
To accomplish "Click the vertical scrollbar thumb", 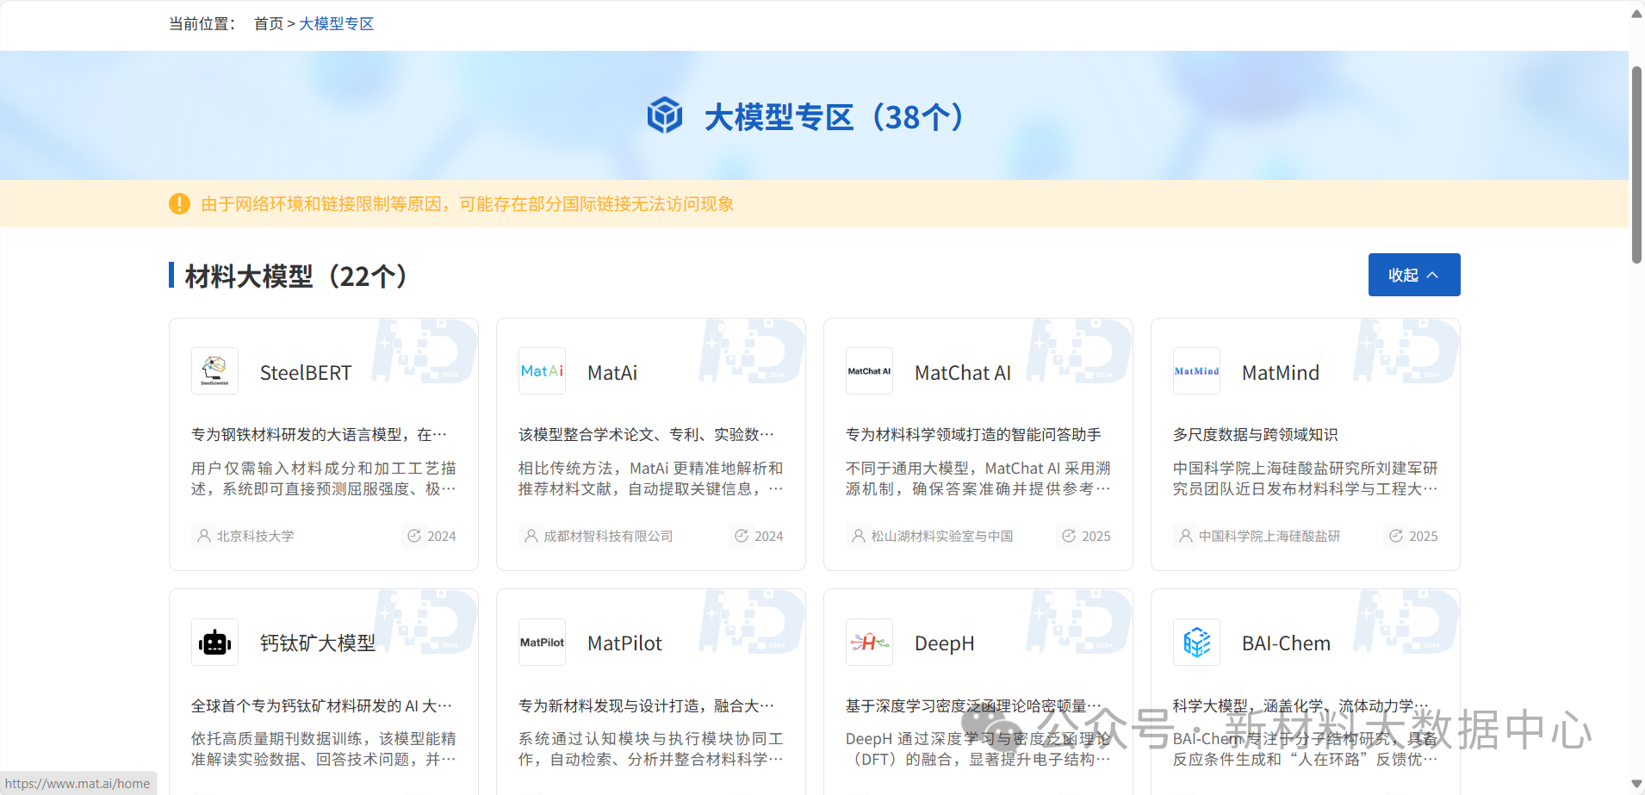I will coord(1636,164).
